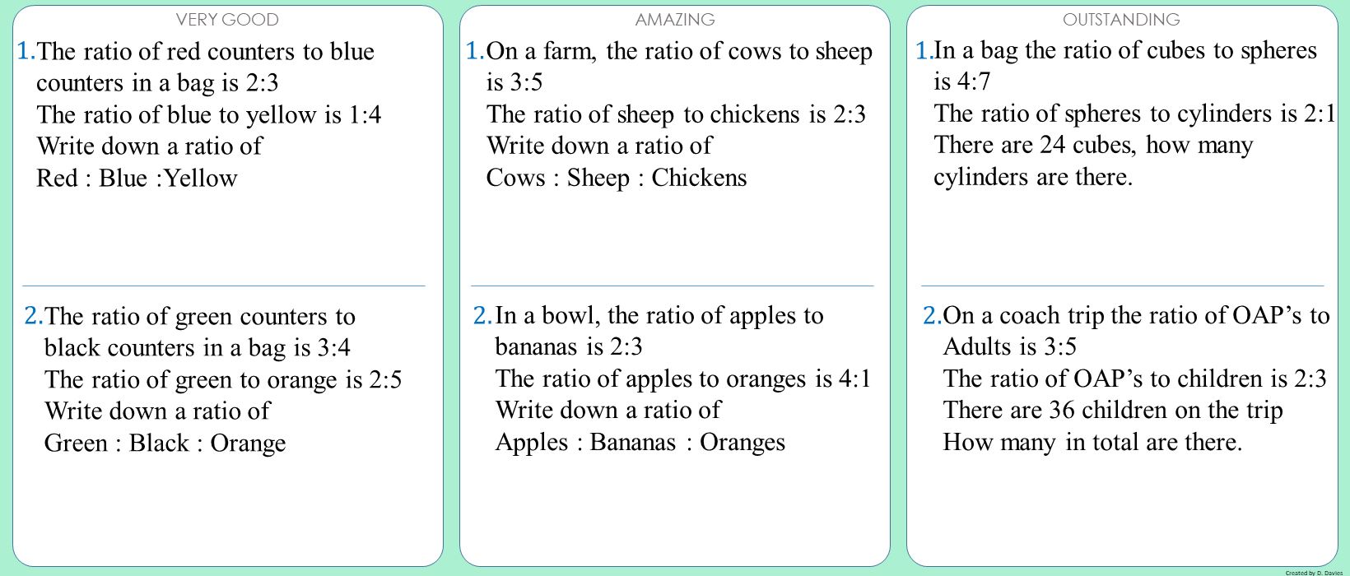The height and width of the screenshot is (576, 1350).
Task: Select question 1 number in OUTSTANDING card
Action: (924, 50)
